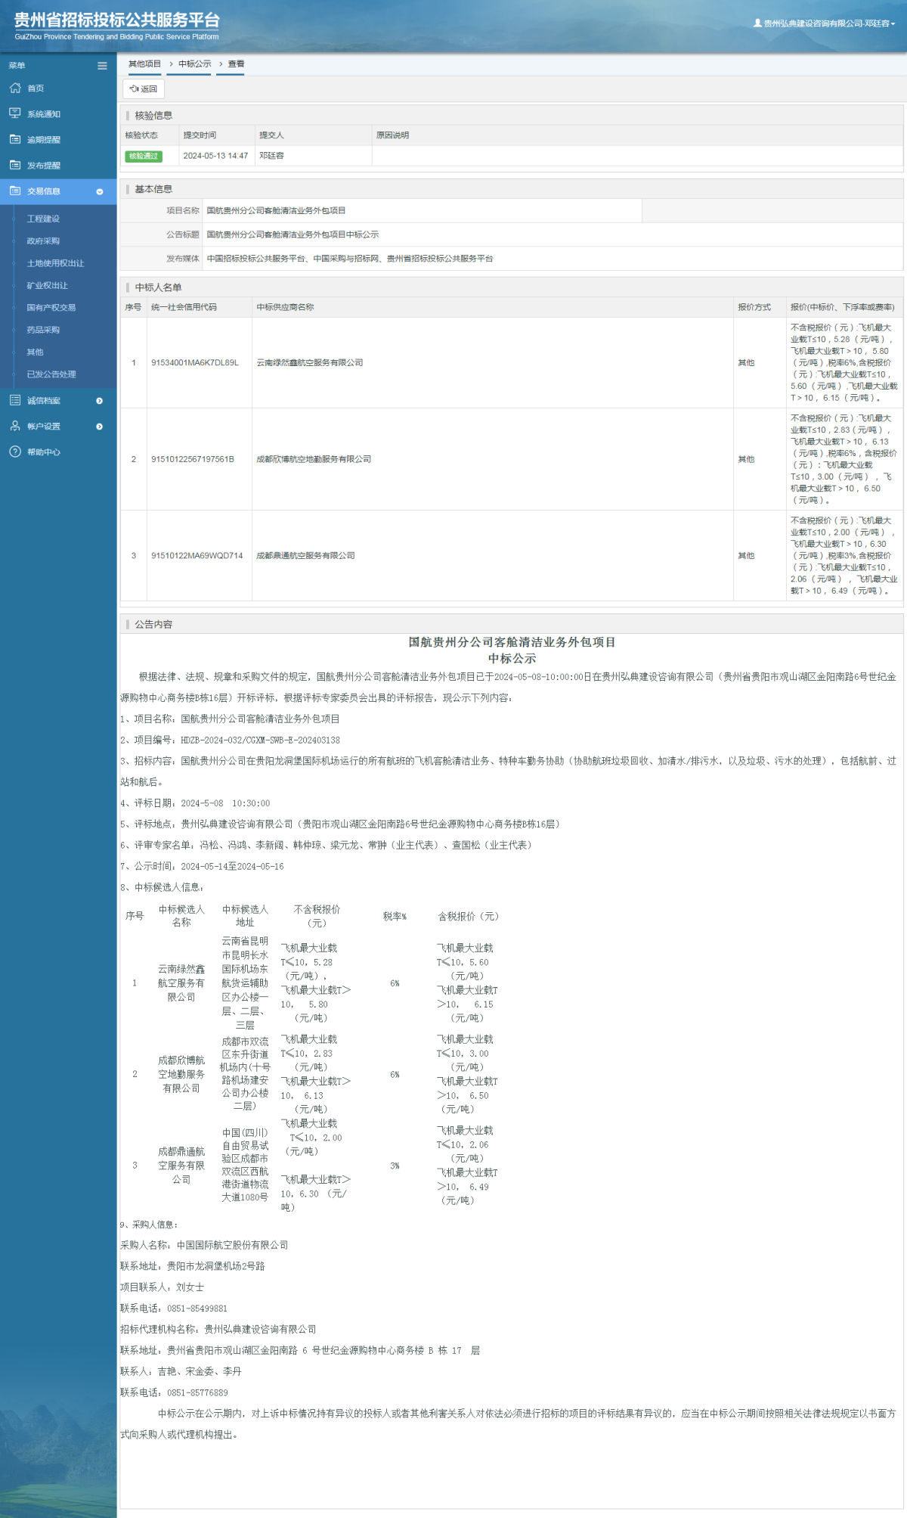Select 已发公告处理 submenu item
The height and width of the screenshot is (1518, 907).
pyautogui.click(x=51, y=374)
